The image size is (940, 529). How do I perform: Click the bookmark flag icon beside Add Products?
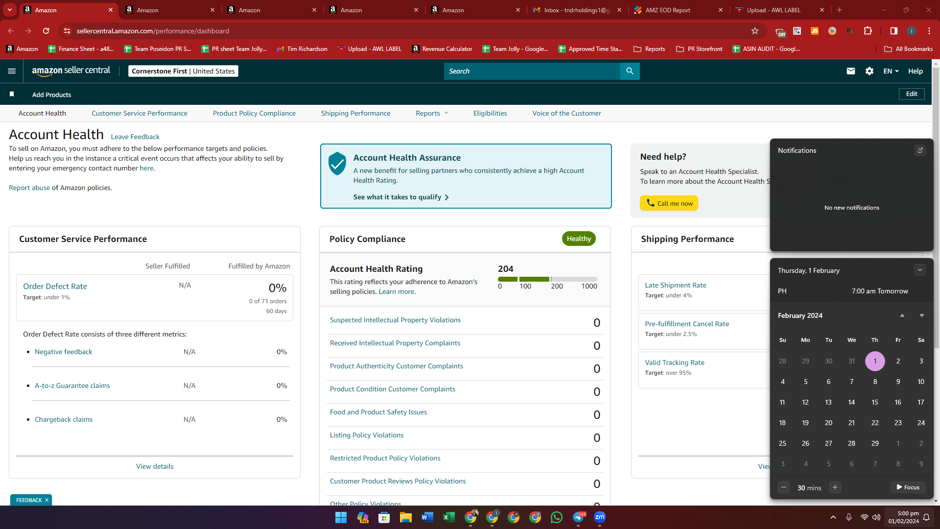coord(12,94)
